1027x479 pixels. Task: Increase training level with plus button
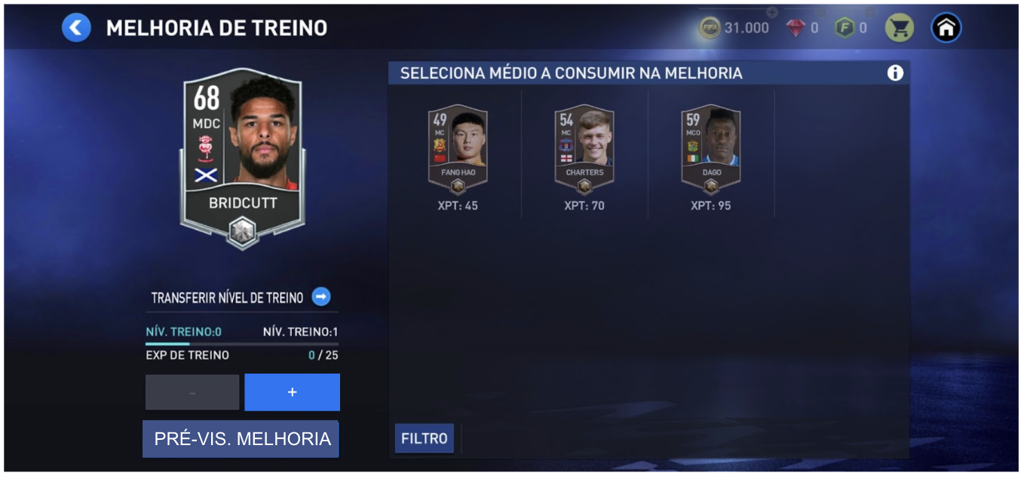[293, 392]
